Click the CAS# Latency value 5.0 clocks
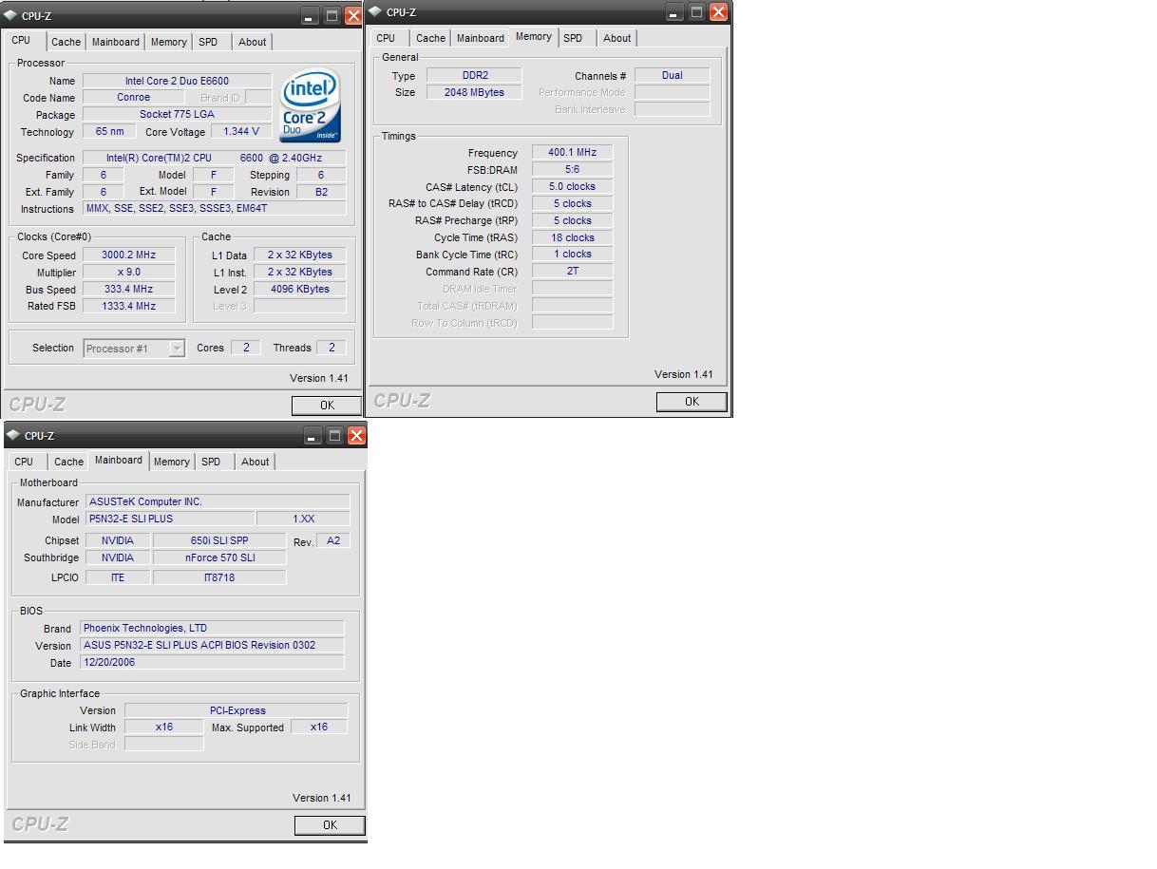Screen dimensions: 1157x869 (x=573, y=186)
